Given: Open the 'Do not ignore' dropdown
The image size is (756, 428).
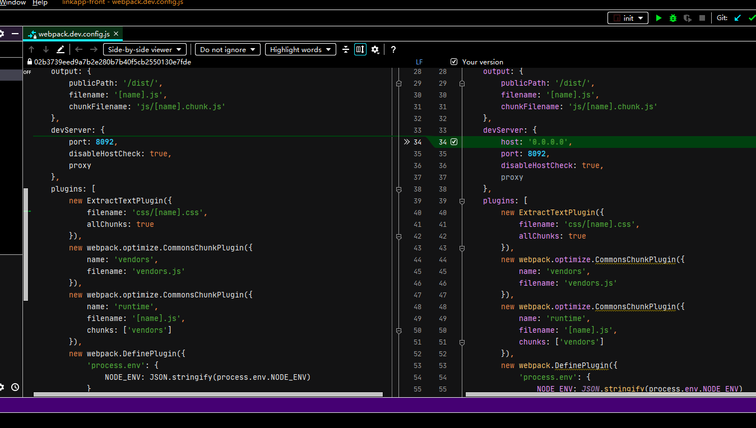Looking at the screenshot, I should 227,49.
